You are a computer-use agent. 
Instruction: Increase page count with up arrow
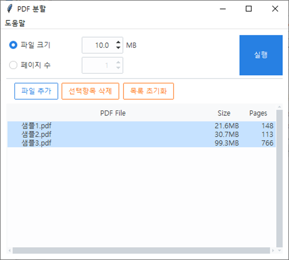click(118, 62)
